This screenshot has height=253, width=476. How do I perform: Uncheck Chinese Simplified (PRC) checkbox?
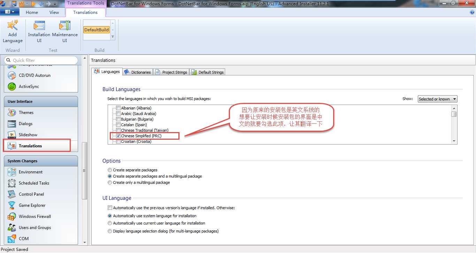(x=118, y=136)
